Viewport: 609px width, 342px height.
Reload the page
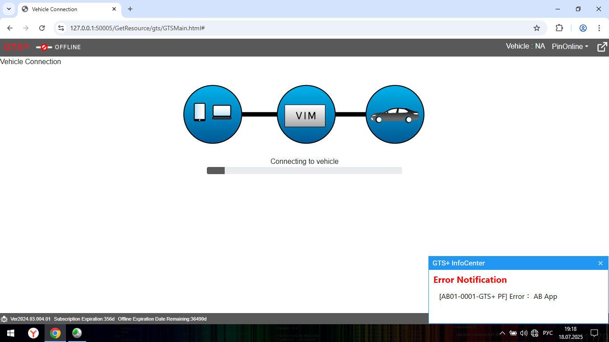(42, 28)
